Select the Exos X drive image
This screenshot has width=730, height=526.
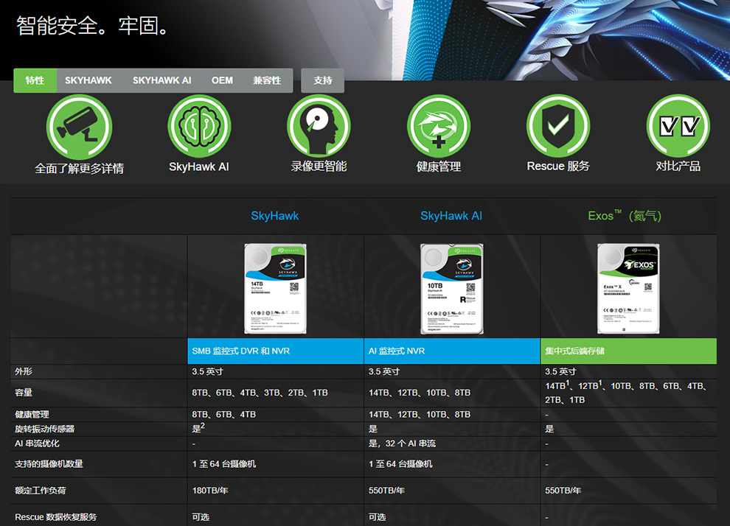[628, 288]
